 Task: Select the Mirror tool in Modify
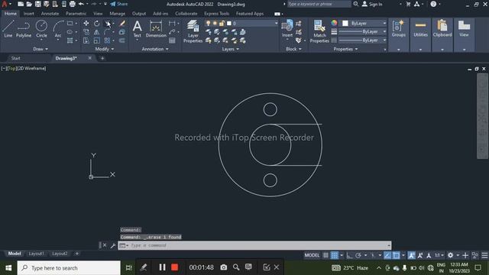(97, 32)
